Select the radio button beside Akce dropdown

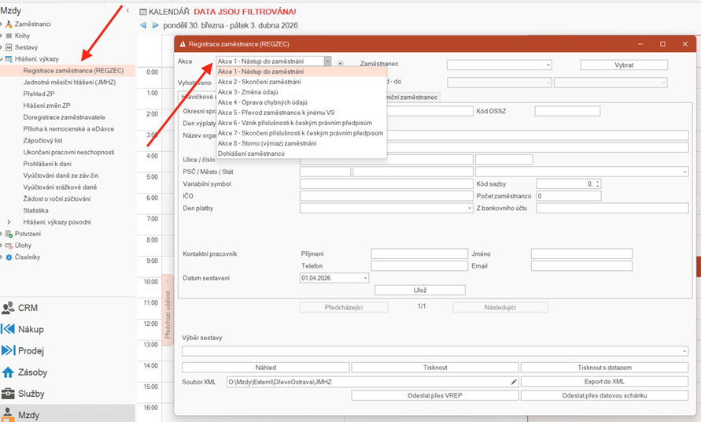340,63
